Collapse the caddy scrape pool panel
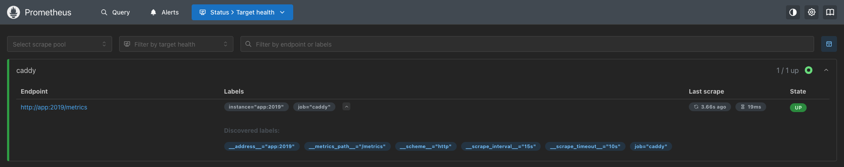 pyautogui.click(x=826, y=70)
